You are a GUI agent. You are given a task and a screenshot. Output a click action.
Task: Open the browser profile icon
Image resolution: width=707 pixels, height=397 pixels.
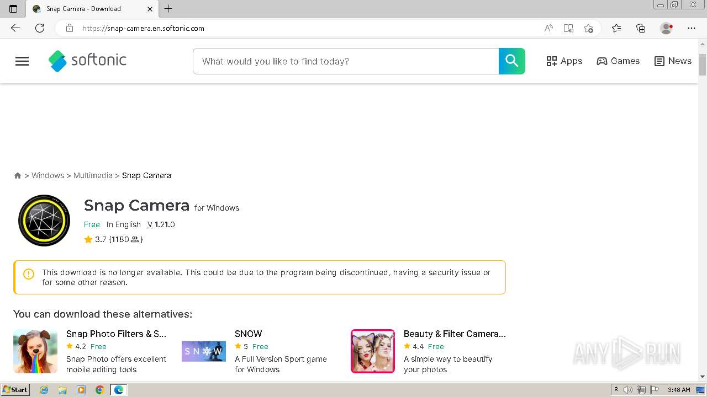(x=667, y=28)
